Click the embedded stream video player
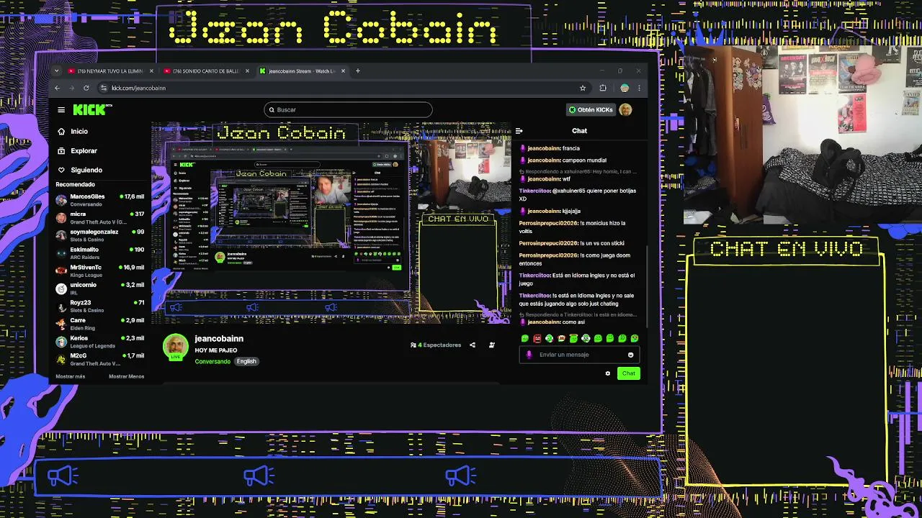Image resolution: width=922 pixels, height=518 pixels. pyautogui.click(x=331, y=223)
